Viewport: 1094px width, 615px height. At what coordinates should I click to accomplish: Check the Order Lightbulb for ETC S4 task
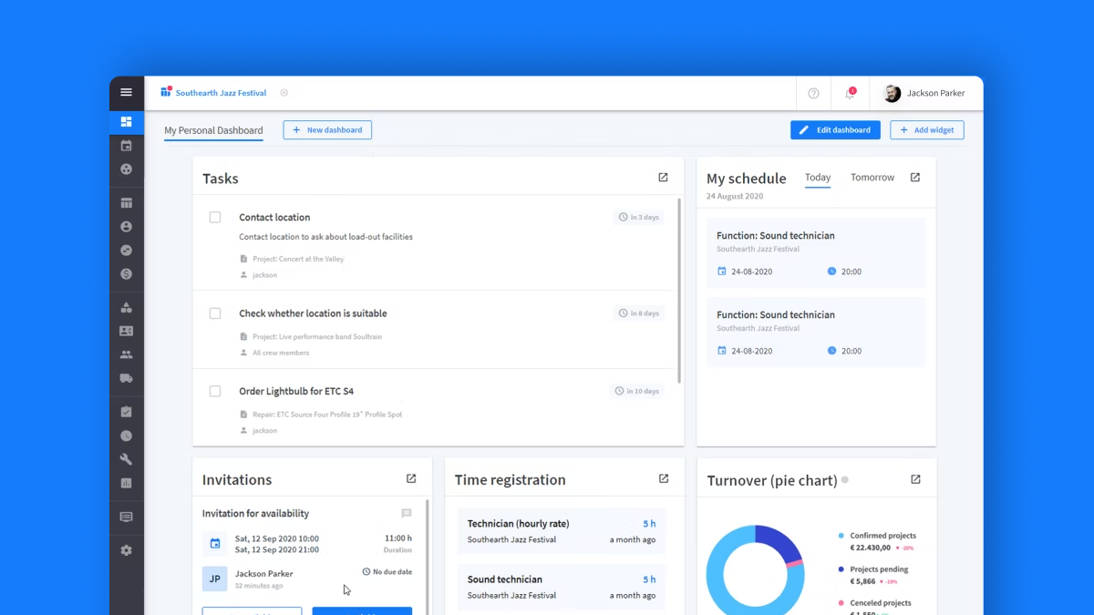[x=215, y=392]
